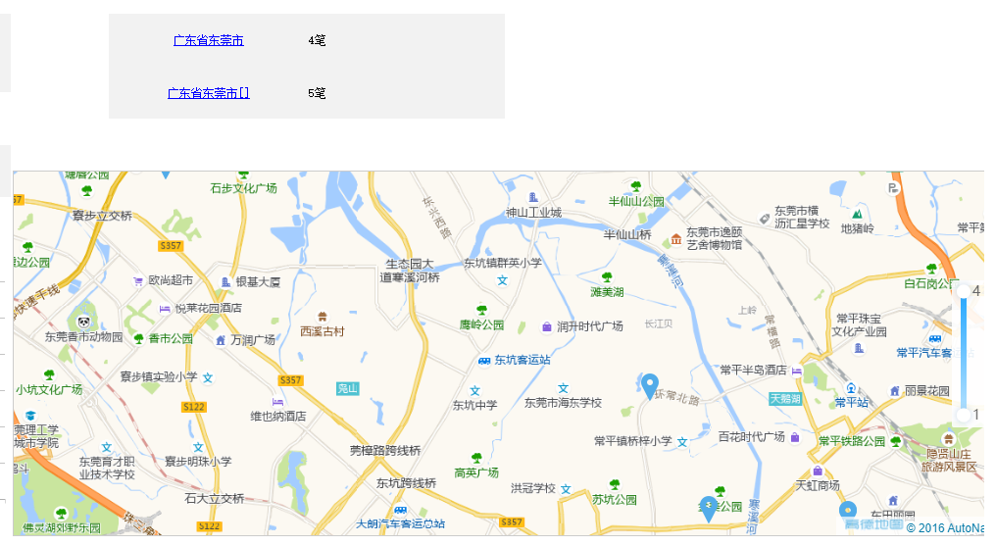Click the blue zoom slider track
The image size is (995, 546).
(x=964, y=353)
